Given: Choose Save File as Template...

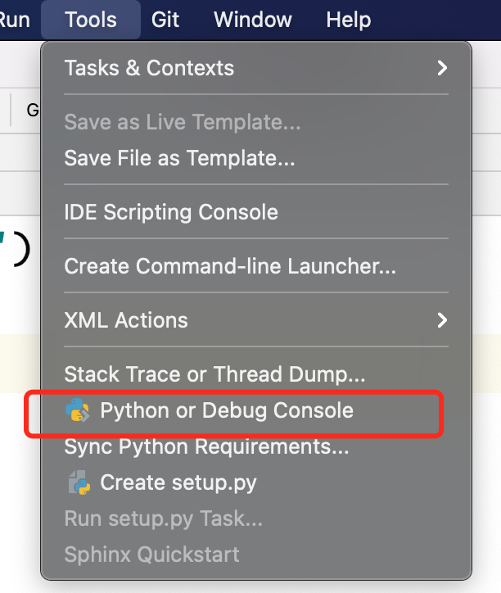Looking at the screenshot, I should click(x=256, y=158).
